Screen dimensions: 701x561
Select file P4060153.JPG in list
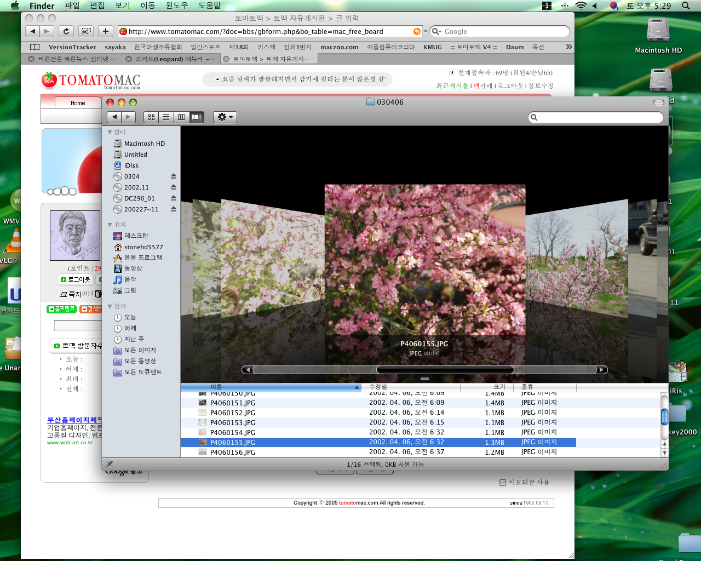pos(233,422)
